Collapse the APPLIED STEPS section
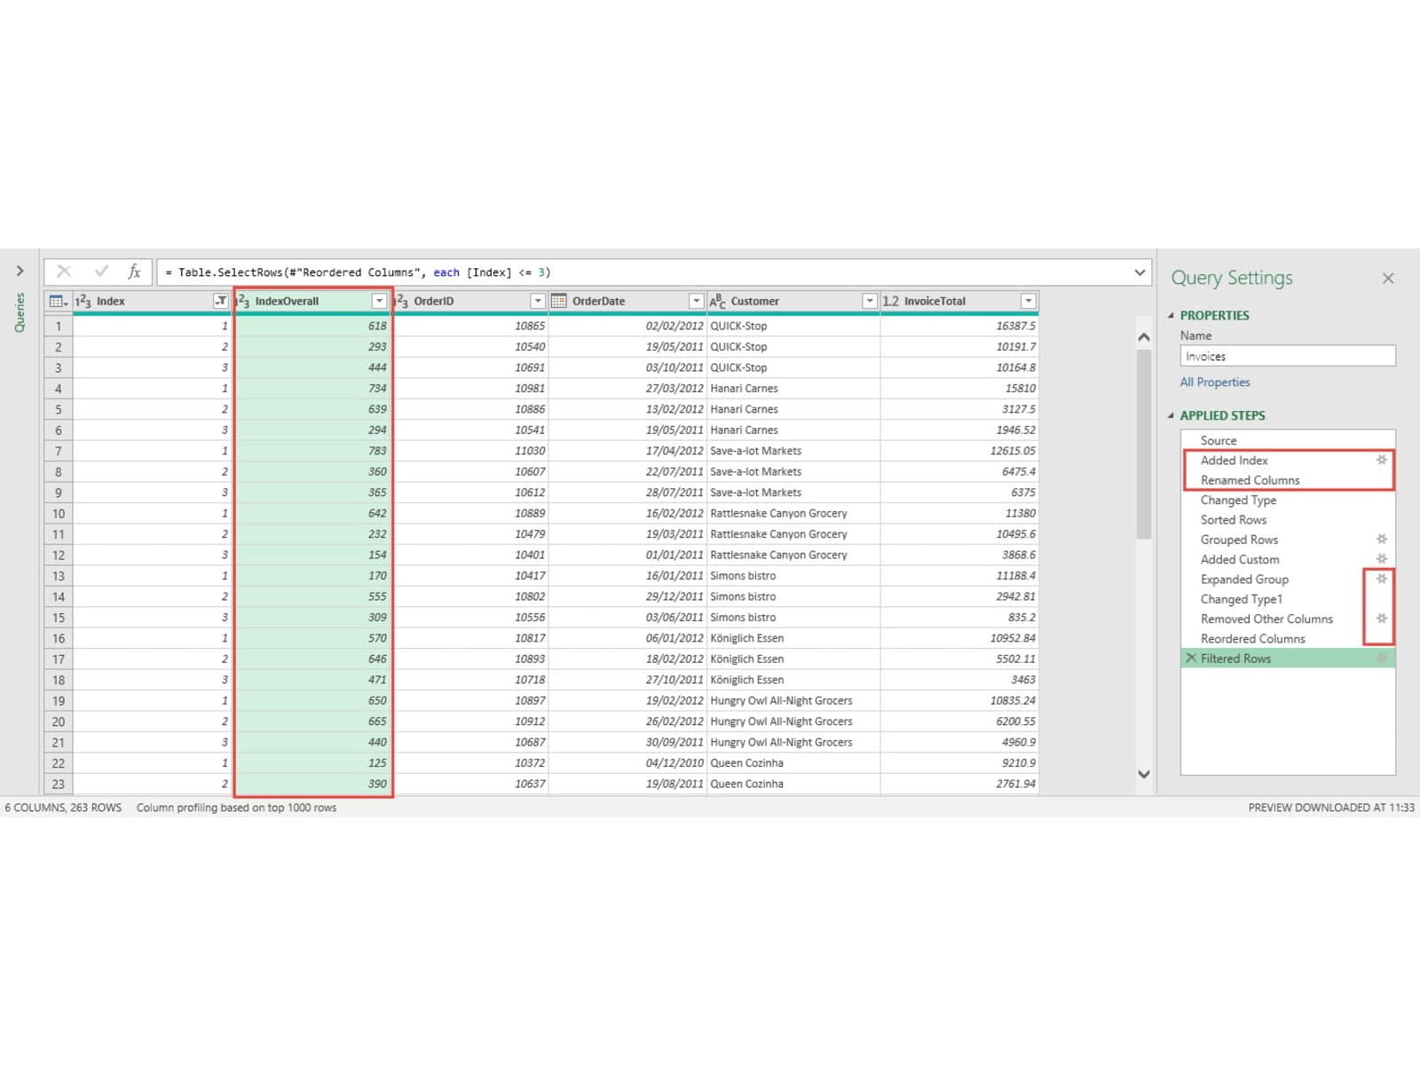This screenshot has width=1420, height=1065. coord(1171,415)
